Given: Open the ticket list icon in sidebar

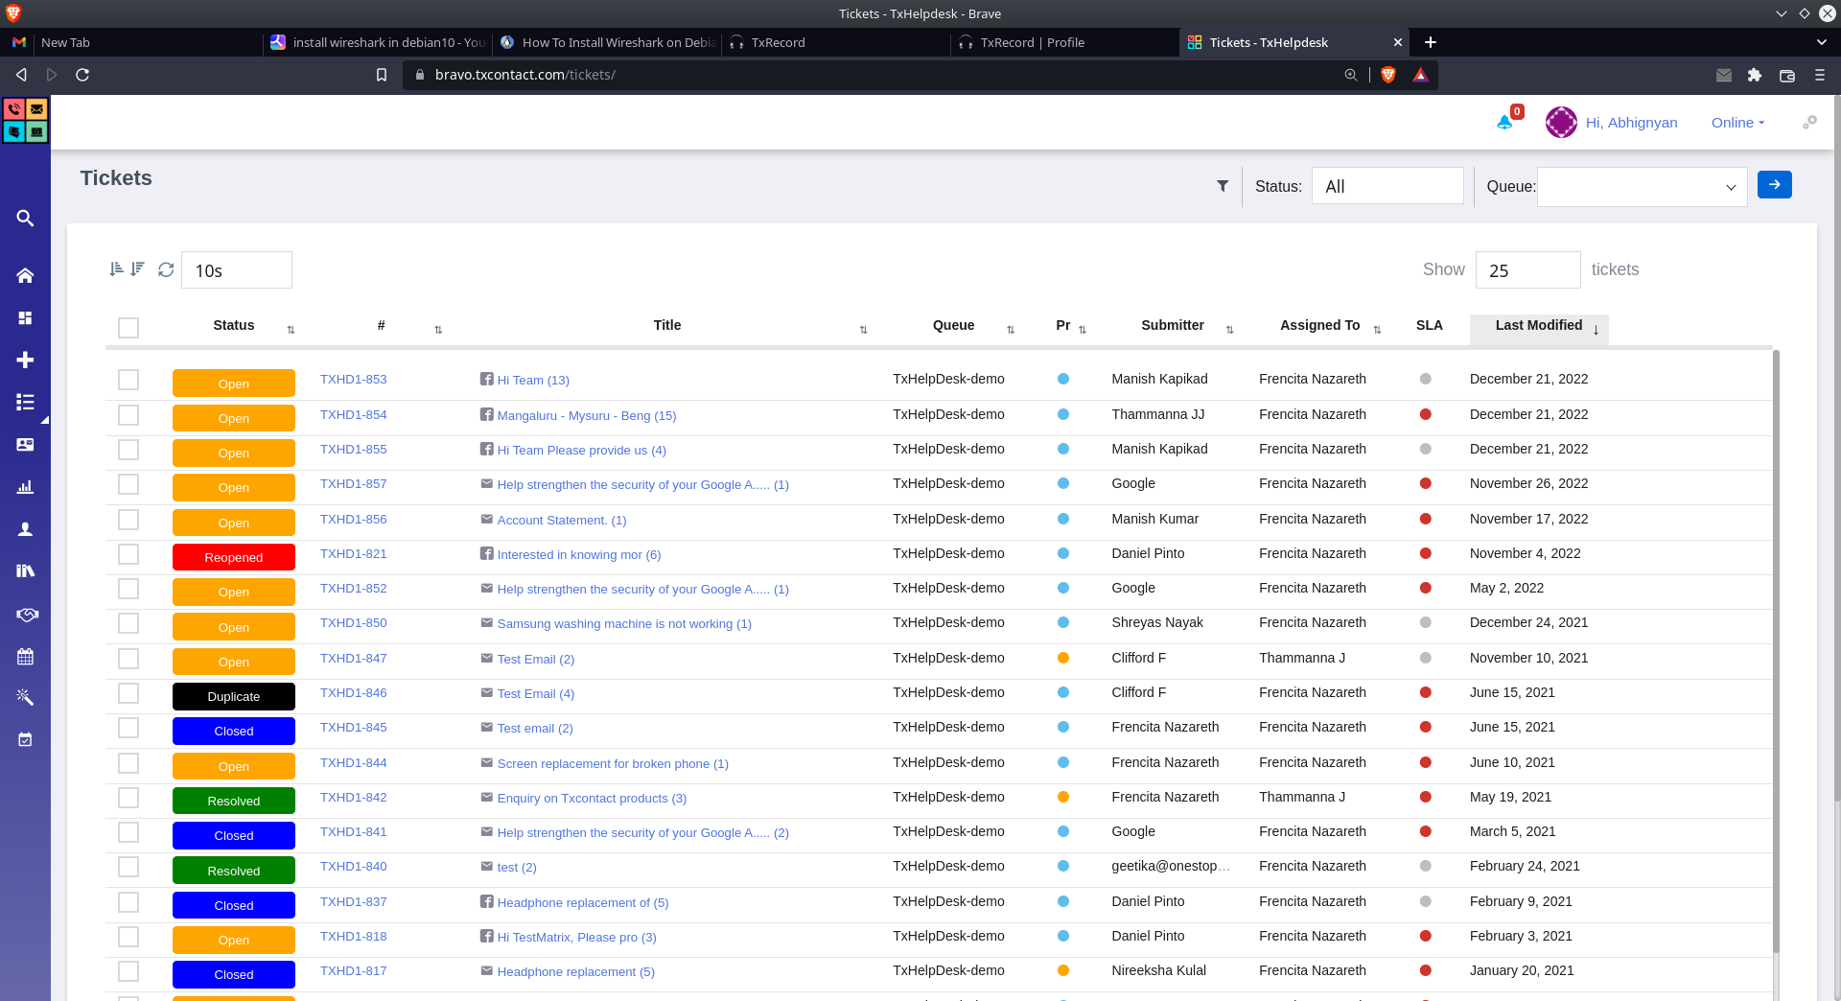Looking at the screenshot, I should pos(25,402).
